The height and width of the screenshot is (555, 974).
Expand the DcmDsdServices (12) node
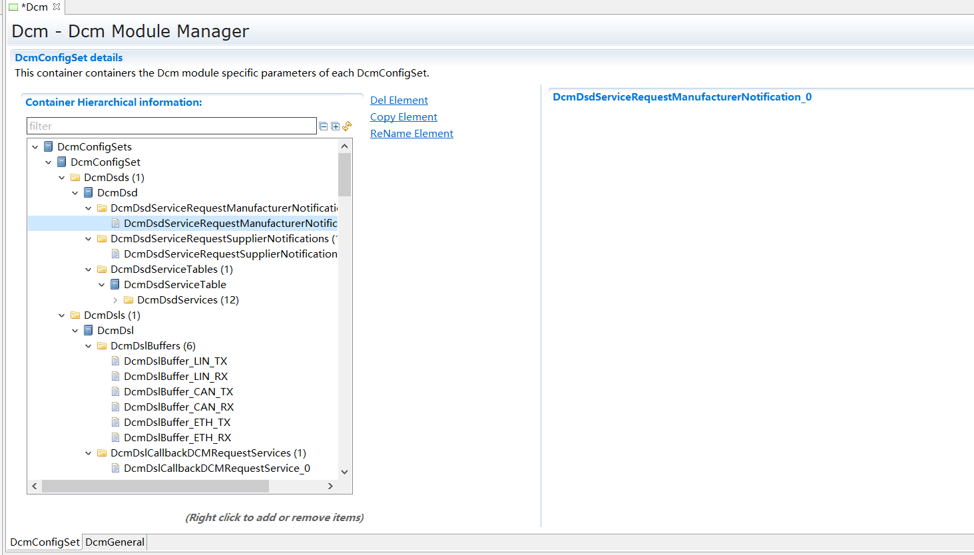[115, 301]
